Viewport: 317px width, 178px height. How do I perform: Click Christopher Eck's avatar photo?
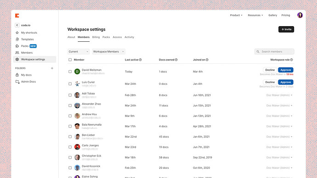click(x=77, y=157)
